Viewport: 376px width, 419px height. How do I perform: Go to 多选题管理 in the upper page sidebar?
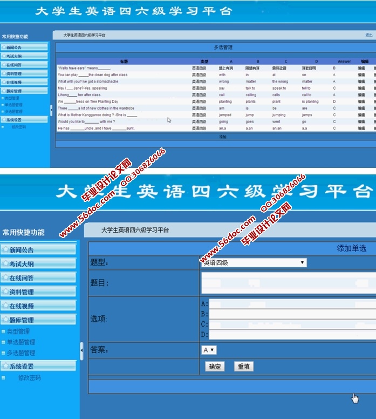tap(13, 111)
